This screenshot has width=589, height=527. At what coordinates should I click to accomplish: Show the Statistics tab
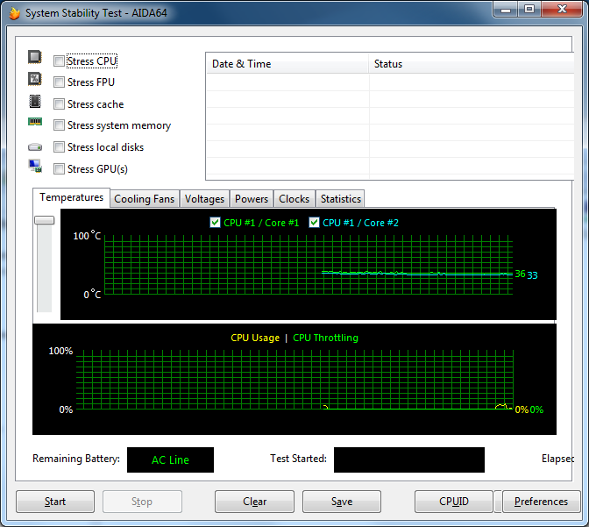341,199
